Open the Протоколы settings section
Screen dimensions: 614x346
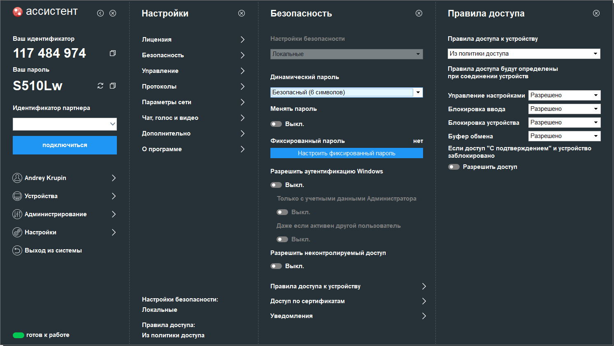(193, 86)
